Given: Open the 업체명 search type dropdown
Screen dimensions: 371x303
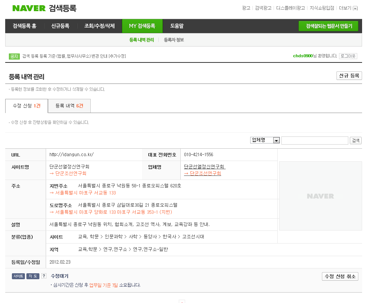Looking at the screenshot, I should (x=265, y=140).
